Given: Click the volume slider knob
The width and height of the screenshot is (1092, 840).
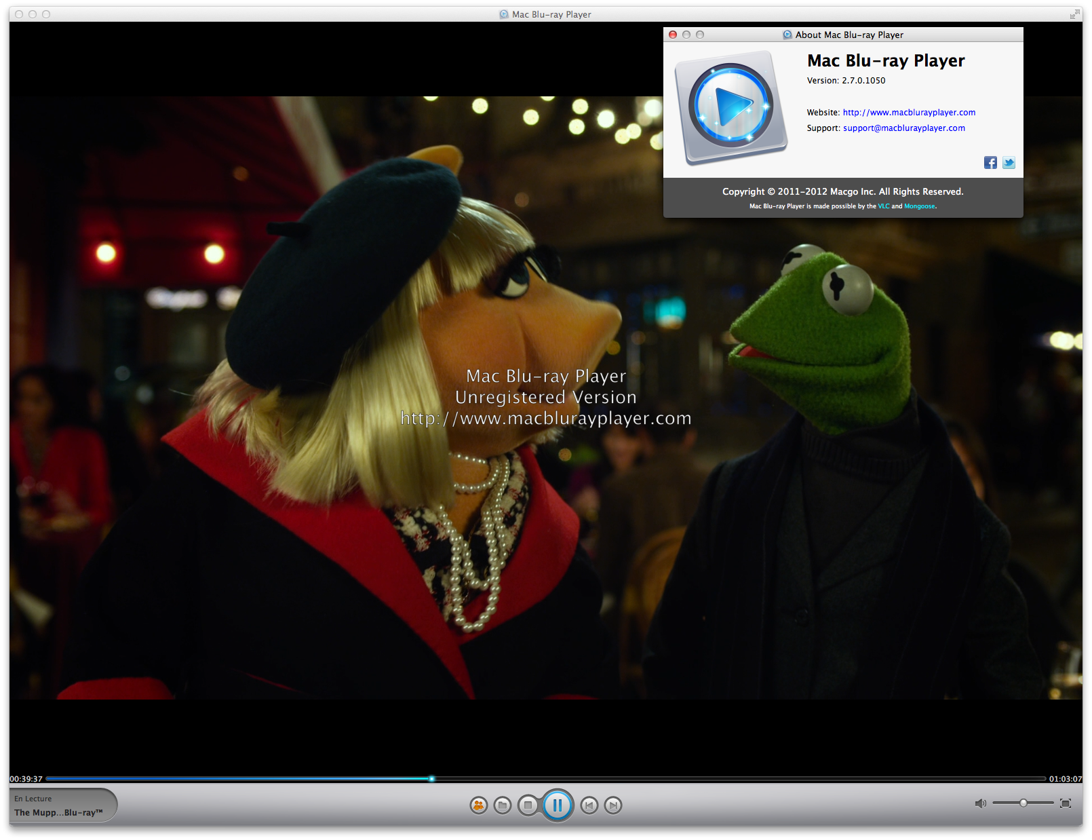Looking at the screenshot, I should coord(1023,803).
